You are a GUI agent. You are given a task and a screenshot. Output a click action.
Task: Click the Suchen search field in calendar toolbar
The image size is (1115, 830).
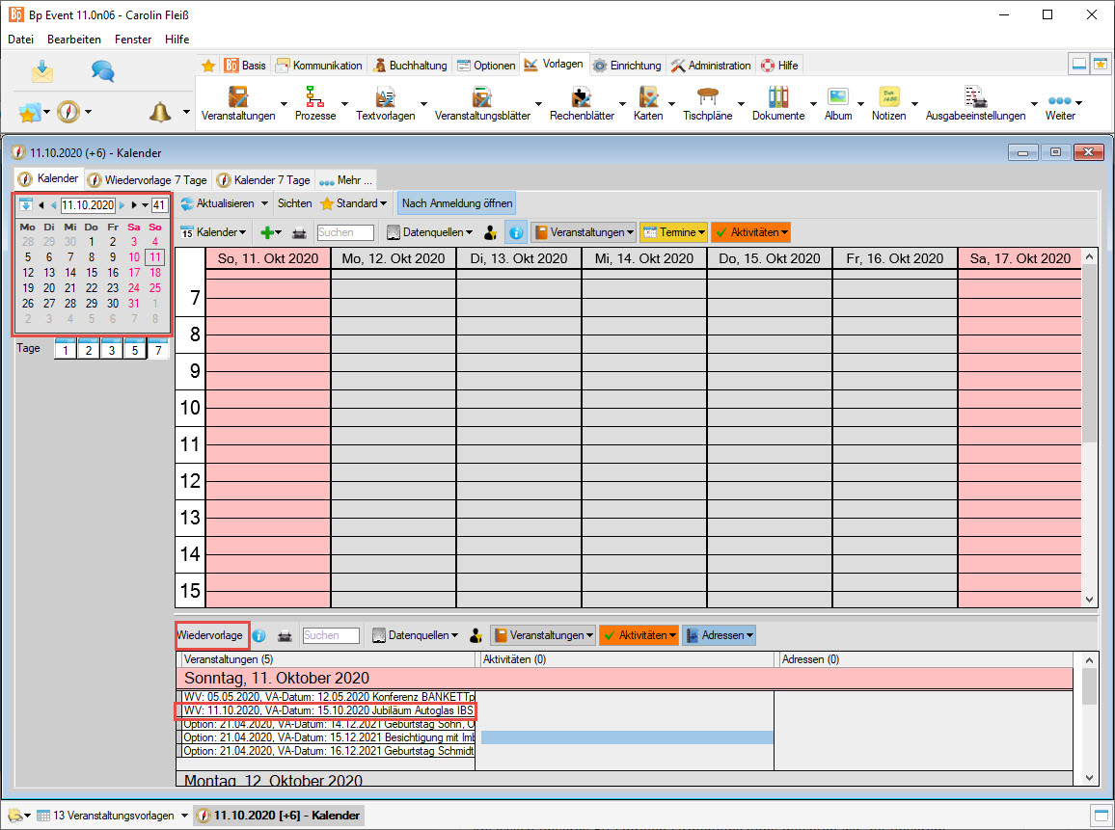346,232
